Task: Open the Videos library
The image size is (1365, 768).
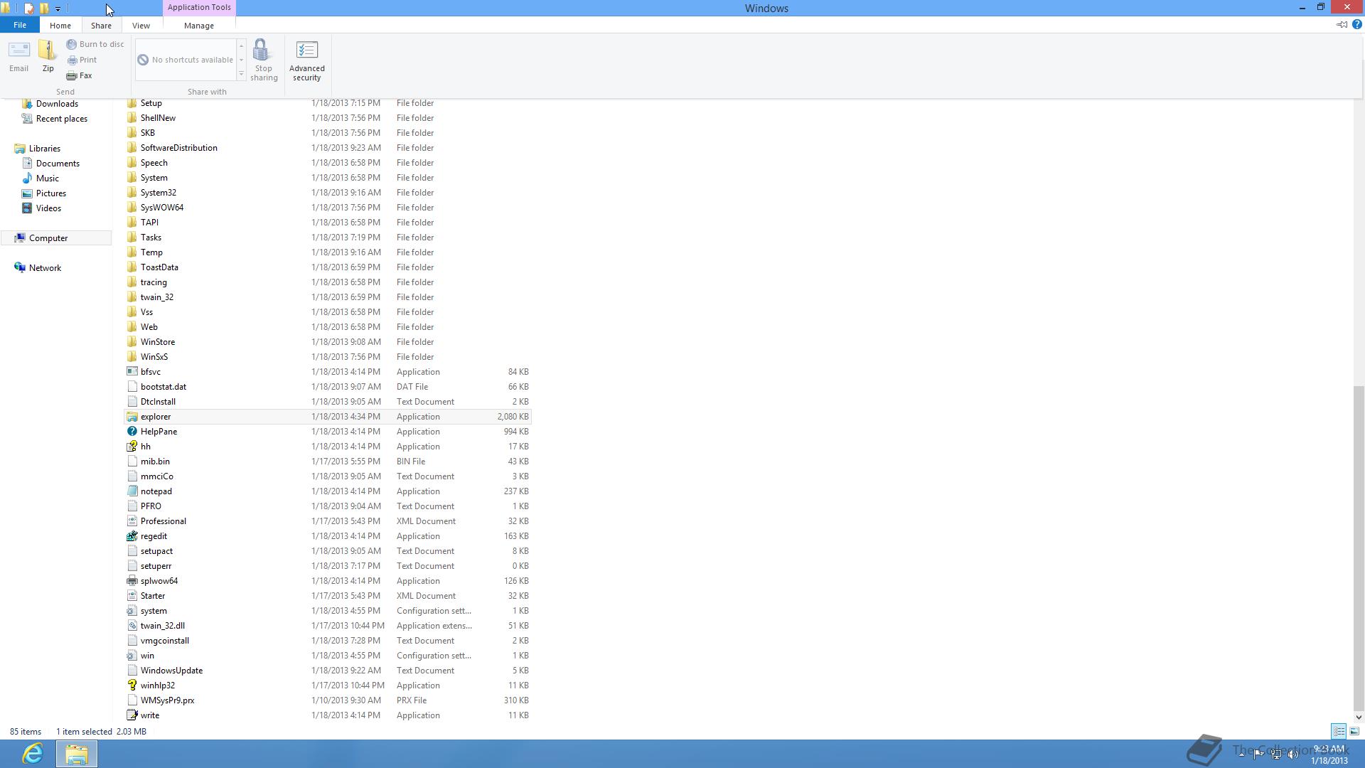Action: click(x=48, y=208)
